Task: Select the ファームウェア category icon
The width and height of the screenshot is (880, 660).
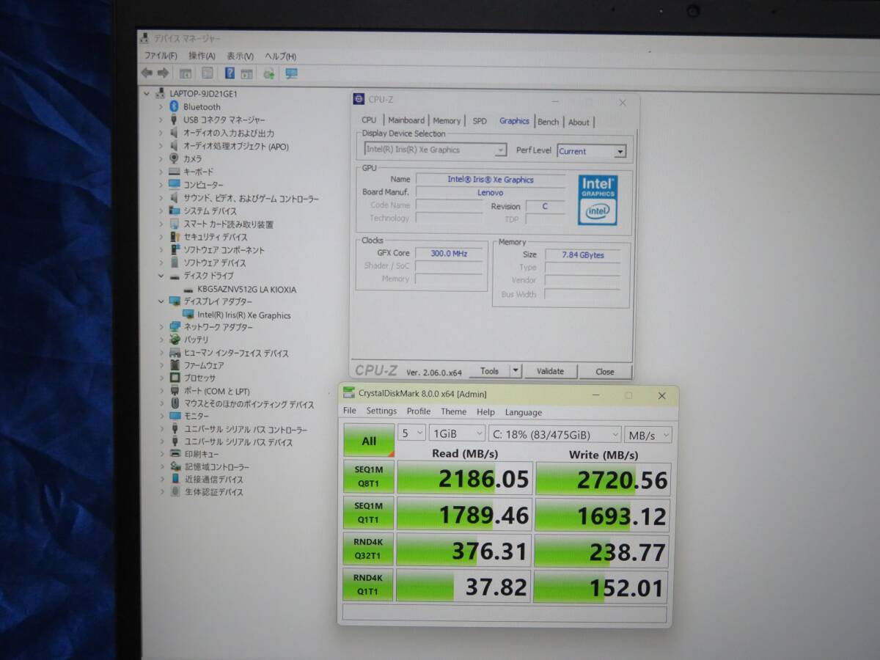Action: point(175,365)
